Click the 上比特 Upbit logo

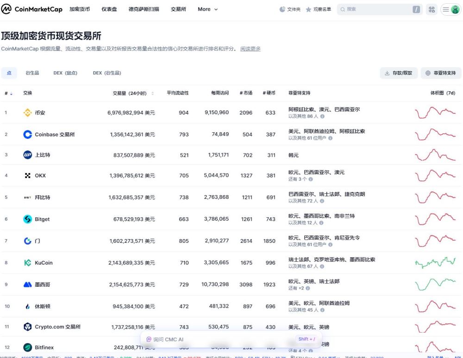[27, 155]
